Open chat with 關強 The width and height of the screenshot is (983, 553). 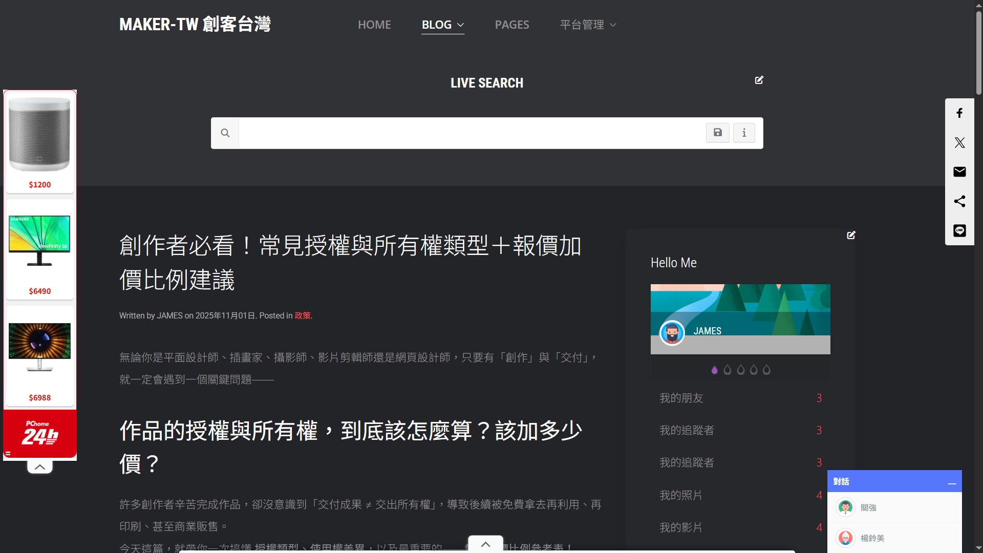click(x=894, y=507)
